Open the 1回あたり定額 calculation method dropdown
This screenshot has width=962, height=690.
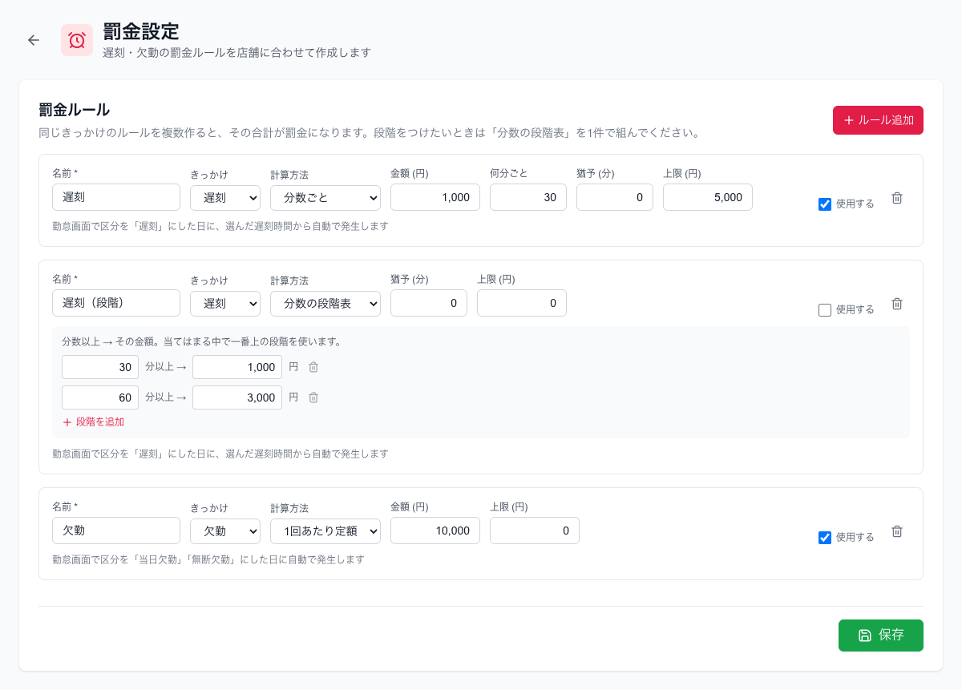pyautogui.click(x=325, y=531)
